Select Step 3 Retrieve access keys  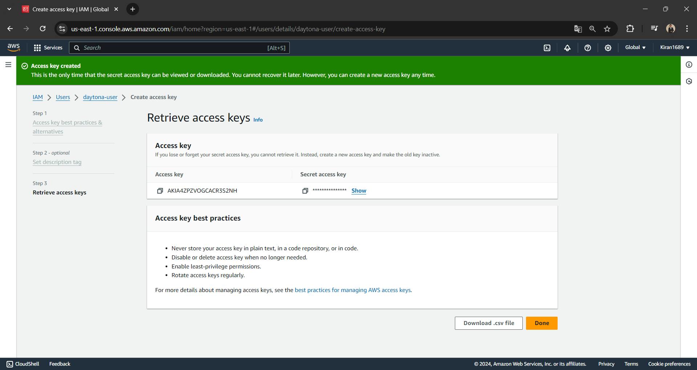pos(60,193)
